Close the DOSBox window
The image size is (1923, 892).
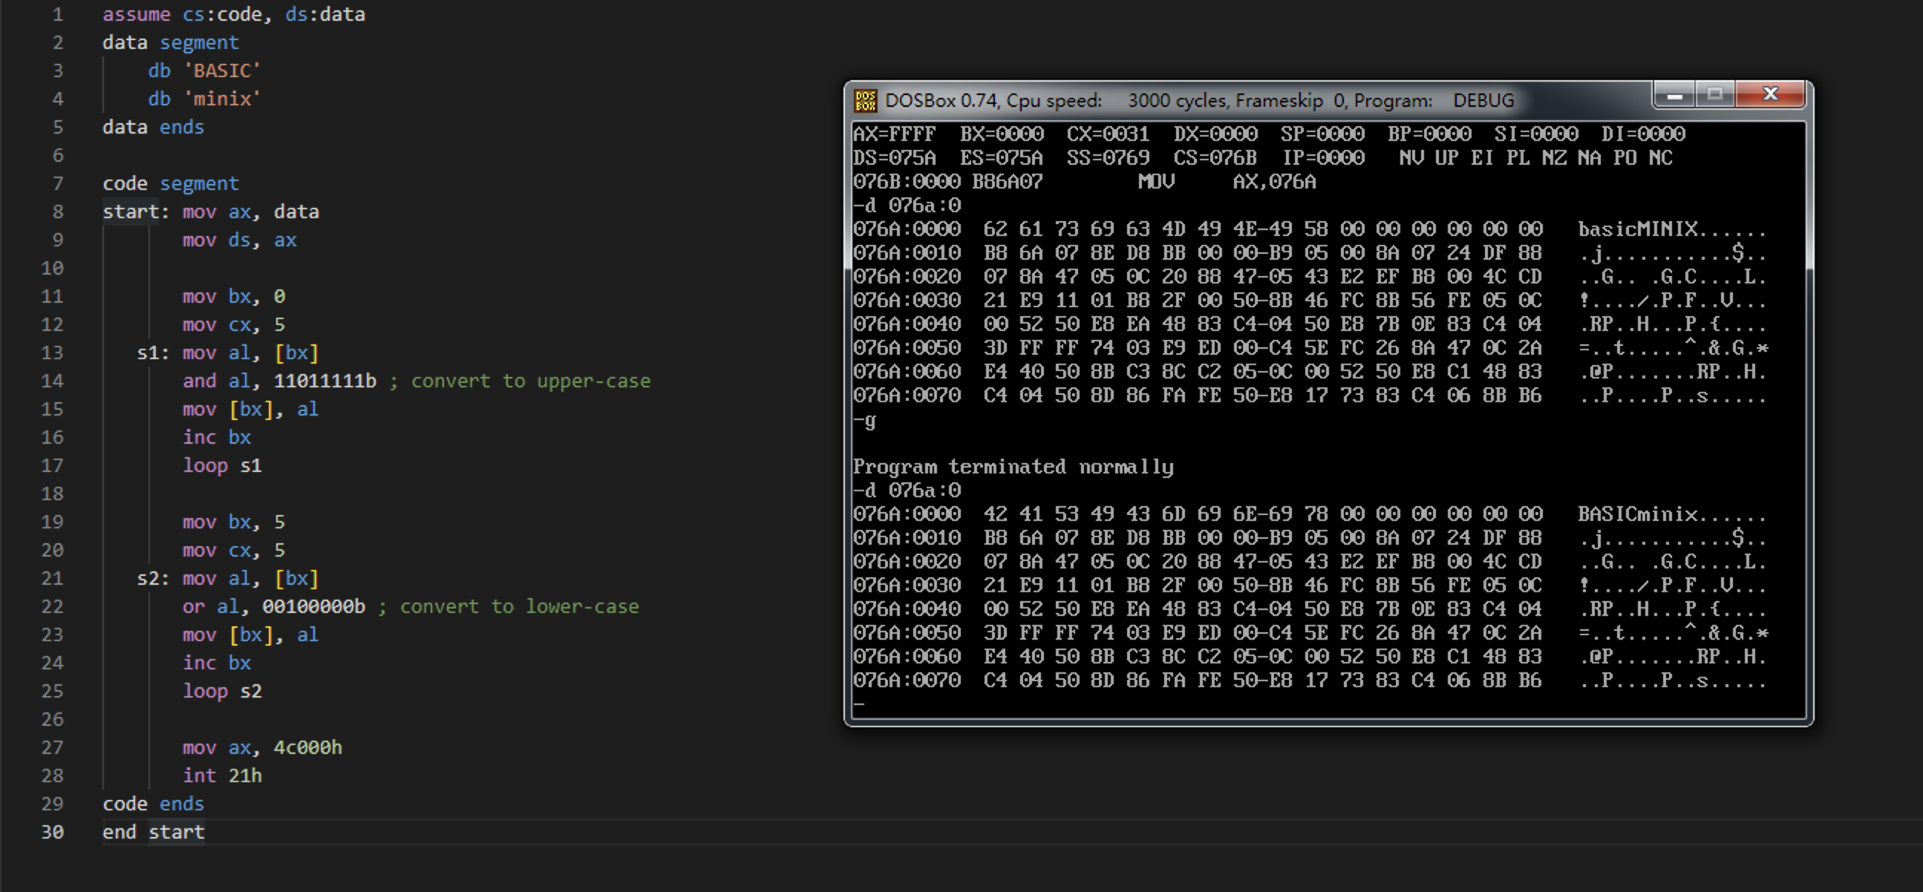[x=1770, y=95]
